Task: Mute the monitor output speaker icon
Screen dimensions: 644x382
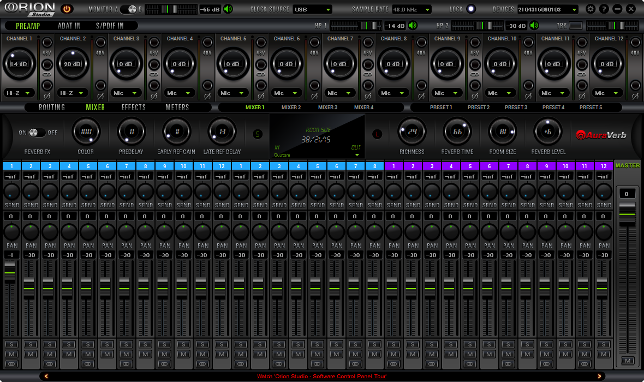Action: (228, 9)
